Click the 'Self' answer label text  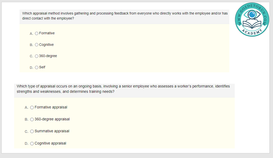pyautogui.click(x=42, y=67)
